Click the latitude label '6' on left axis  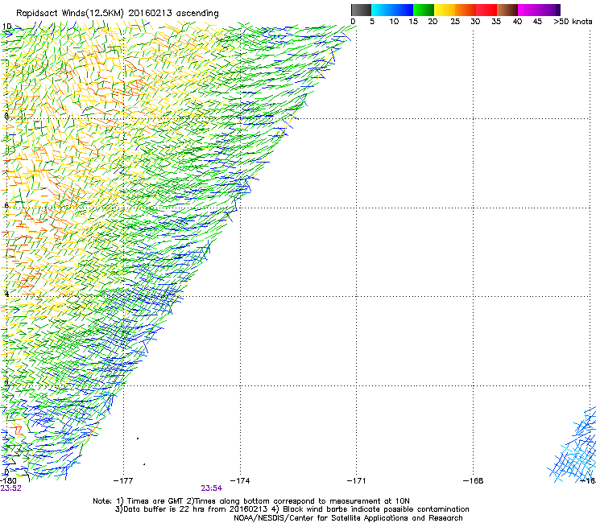pyautogui.click(x=6, y=205)
